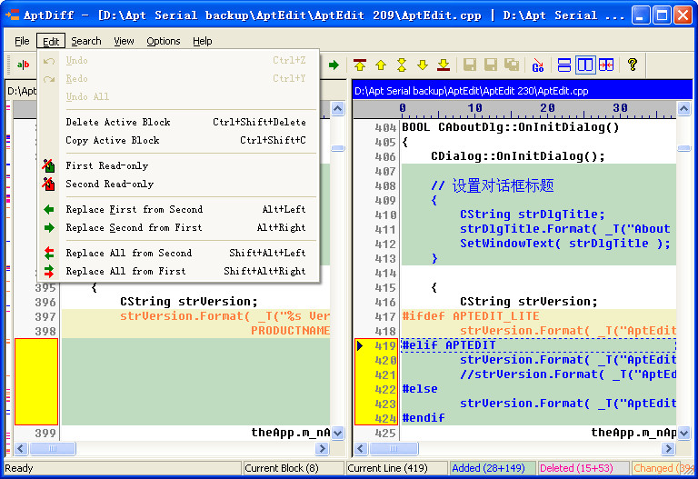Image resolution: width=698 pixels, height=479 pixels.
Task: Click left pane vertical scrollbar up arrow
Action: [x=338, y=108]
